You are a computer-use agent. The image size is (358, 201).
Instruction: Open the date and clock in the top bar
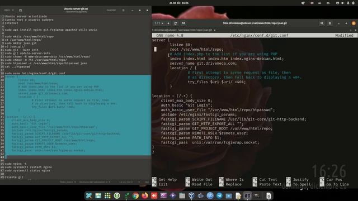coord(179,3)
